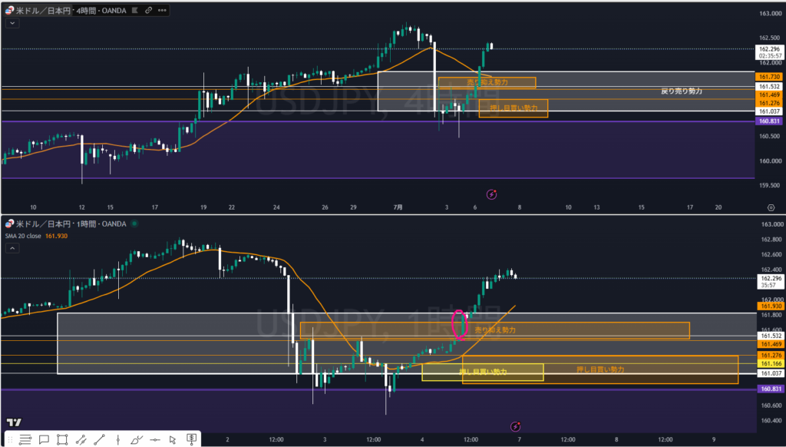Grab the floating toolbar's dotted handle

tap(9, 440)
